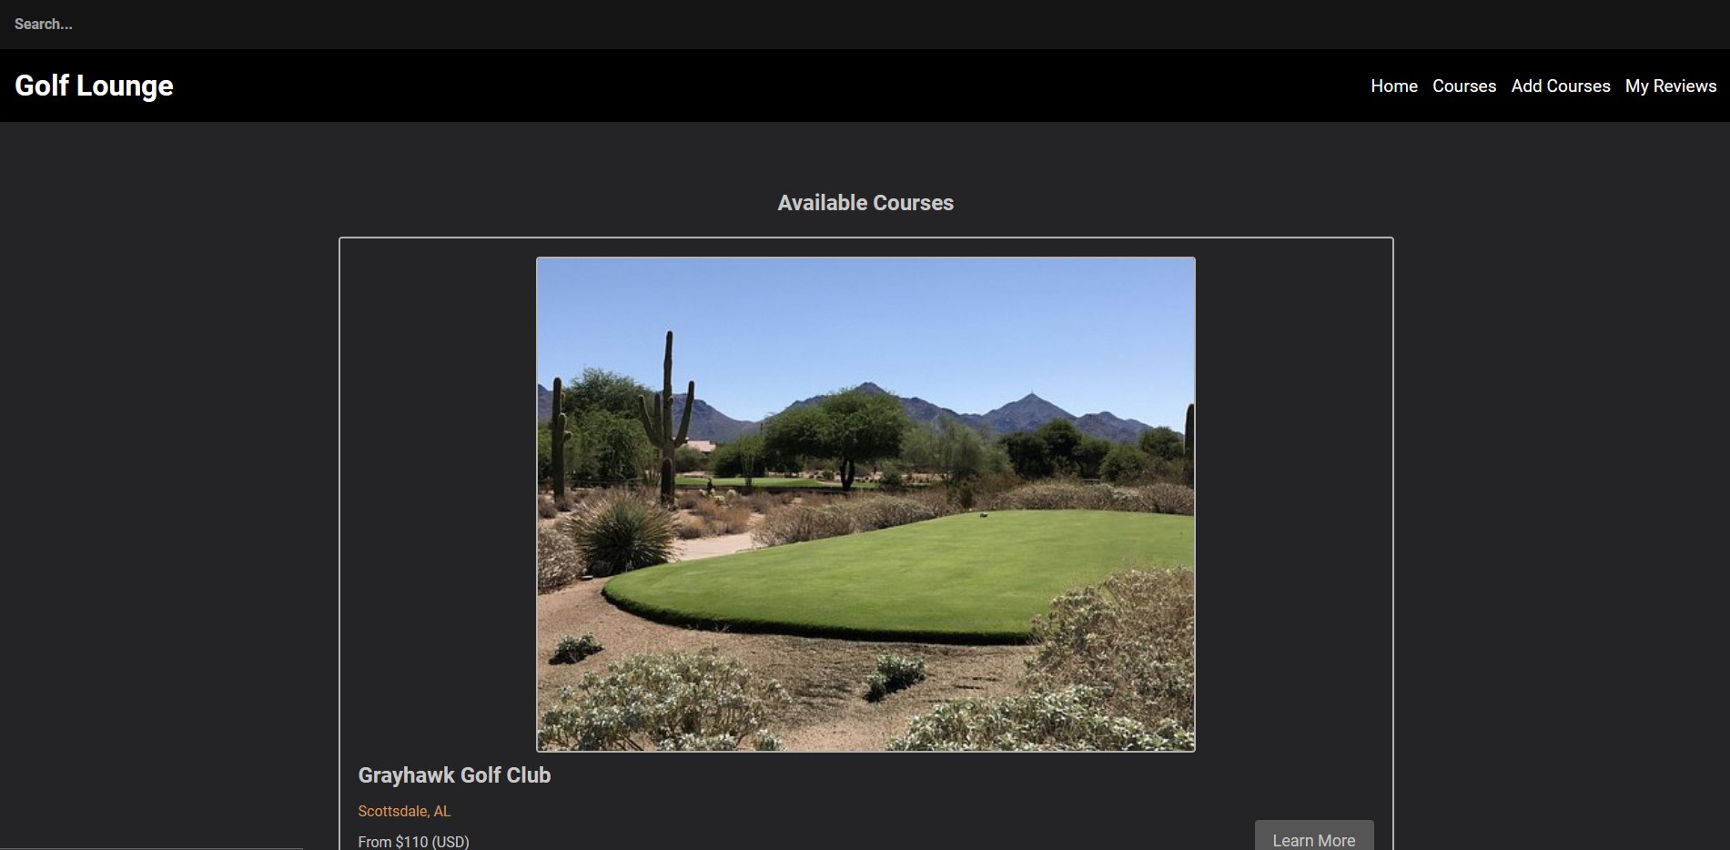Click the Available Courses heading
The height and width of the screenshot is (850, 1730).
pos(865,203)
